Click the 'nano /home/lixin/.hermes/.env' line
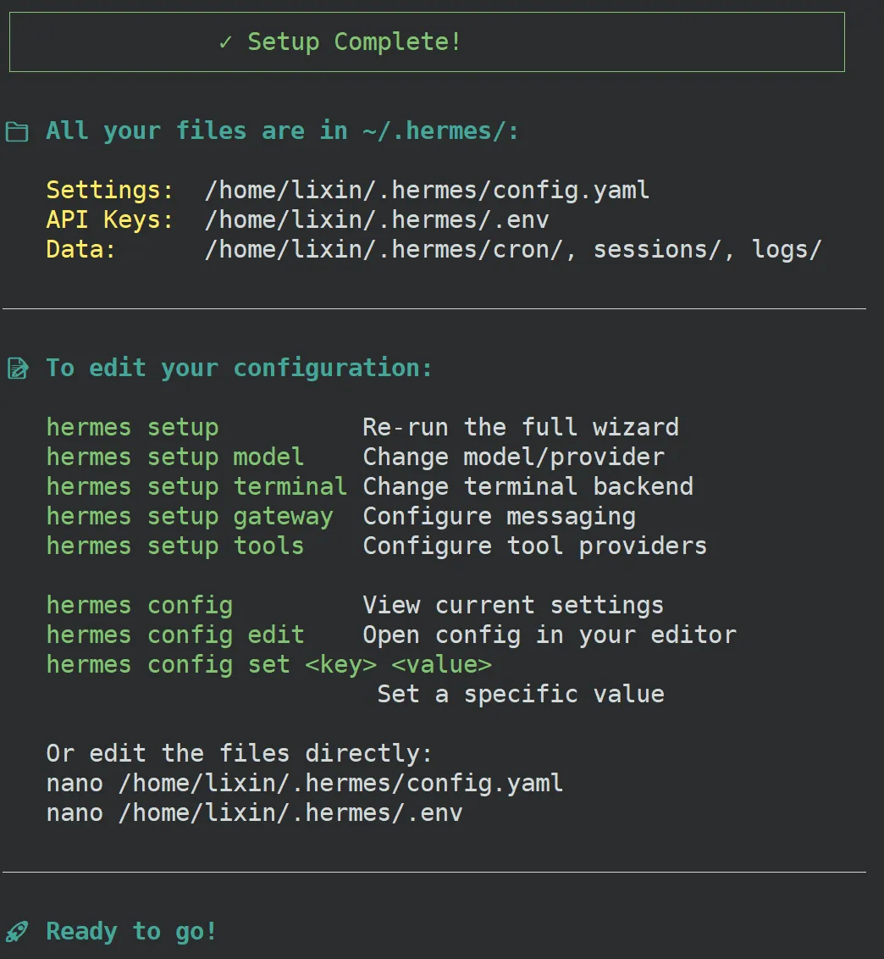Image resolution: width=884 pixels, height=959 pixels. (x=254, y=813)
